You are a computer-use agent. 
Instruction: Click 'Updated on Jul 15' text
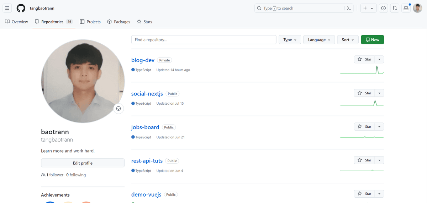click(x=170, y=104)
